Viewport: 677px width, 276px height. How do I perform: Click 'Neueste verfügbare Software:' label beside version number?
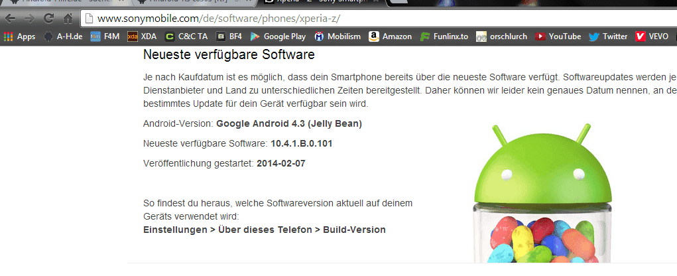[x=206, y=143]
